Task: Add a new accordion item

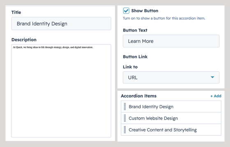Action: click(216, 96)
